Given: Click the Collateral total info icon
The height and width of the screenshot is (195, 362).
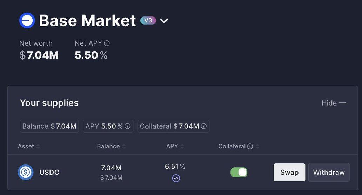Looking at the screenshot, I should click(204, 126).
